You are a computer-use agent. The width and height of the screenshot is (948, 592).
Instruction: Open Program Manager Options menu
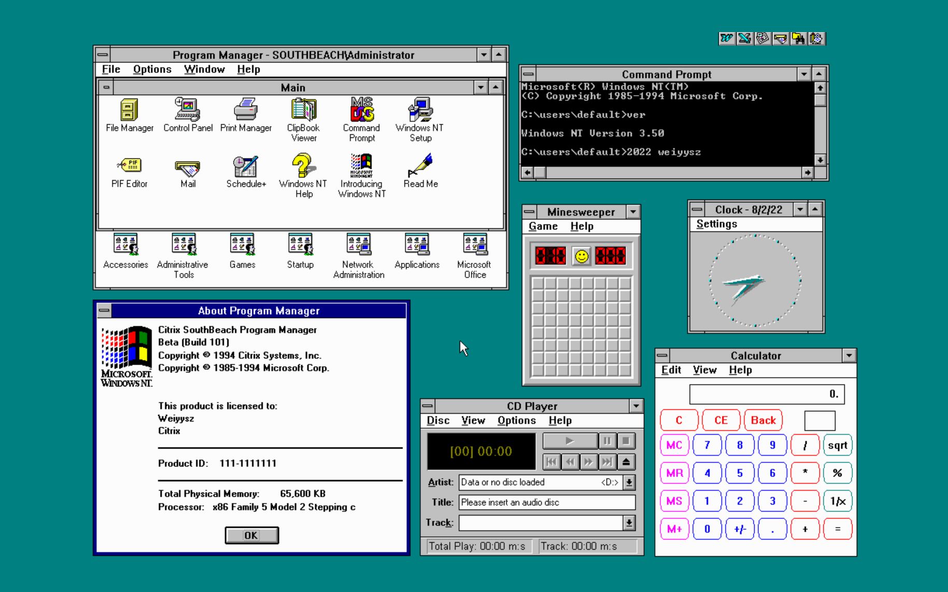[152, 69]
